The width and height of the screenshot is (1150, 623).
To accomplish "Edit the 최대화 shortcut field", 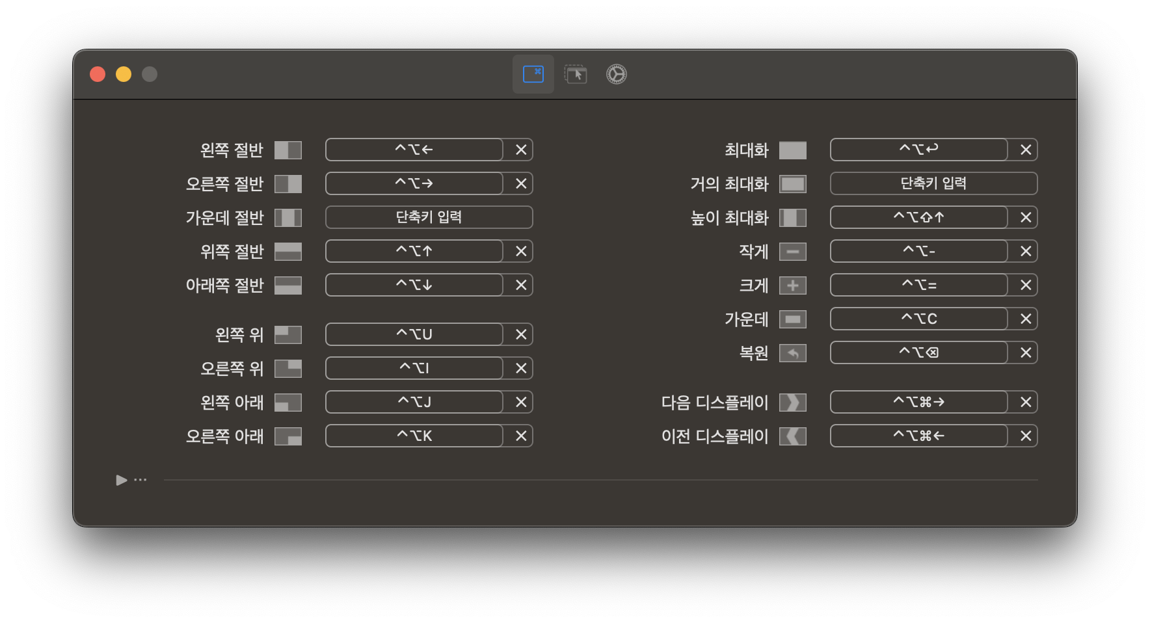I will click(x=919, y=150).
